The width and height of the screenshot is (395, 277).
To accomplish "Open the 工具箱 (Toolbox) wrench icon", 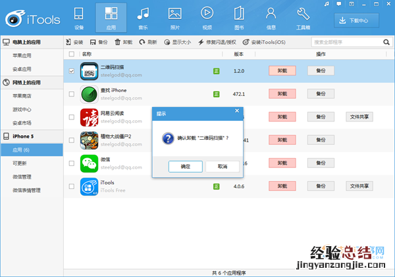I will pos(303,18).
